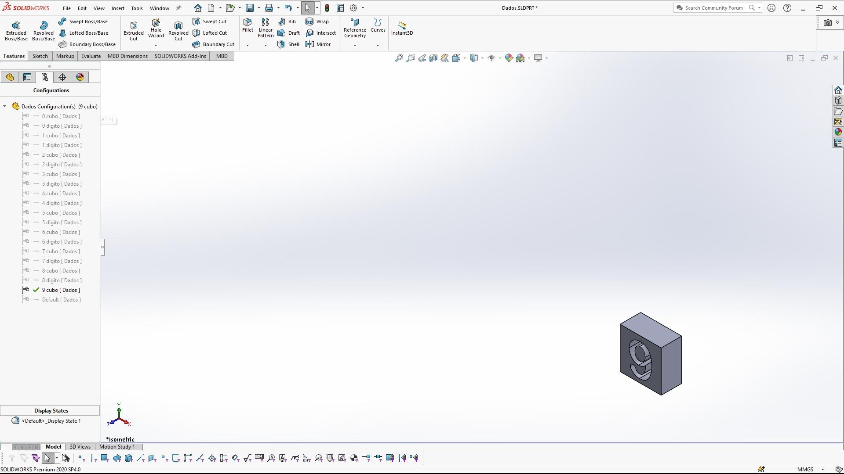Toggle the rebuild traffic light icon
844x474 pixels.
(327, 8)
